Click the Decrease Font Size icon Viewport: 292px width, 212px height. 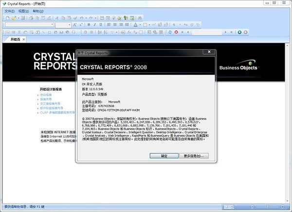pyautogui.click(x=81, y=25)
